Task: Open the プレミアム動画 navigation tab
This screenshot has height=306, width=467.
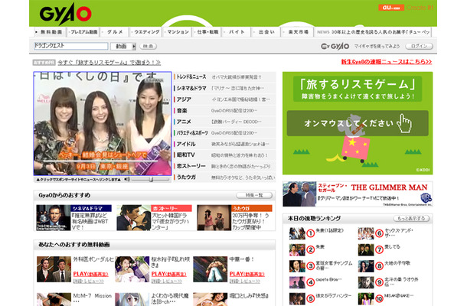Action: [x=83, y=32]
